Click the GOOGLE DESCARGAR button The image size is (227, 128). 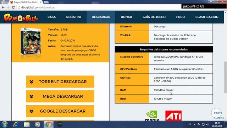click(x=60, y=111)
